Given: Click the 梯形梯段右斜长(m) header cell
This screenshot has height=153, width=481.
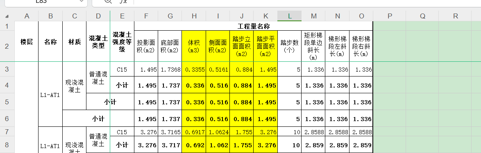Looking at the screenshot, I should (x=361, y=46).
